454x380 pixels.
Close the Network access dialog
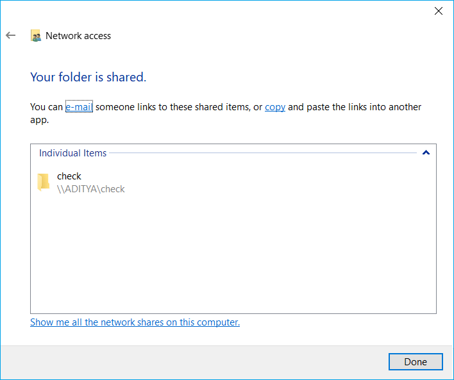pyautogui.click(x=439, y=11)
